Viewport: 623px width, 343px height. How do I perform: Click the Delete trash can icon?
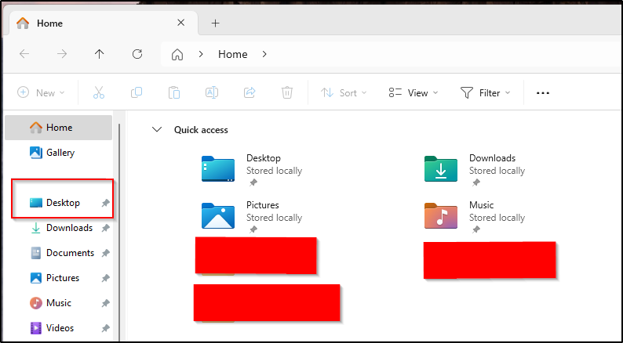[x=287, y=92]
